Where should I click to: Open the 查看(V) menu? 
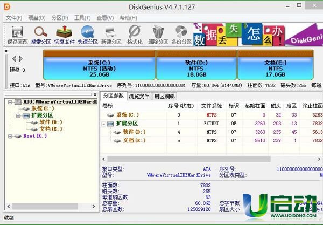105,18
